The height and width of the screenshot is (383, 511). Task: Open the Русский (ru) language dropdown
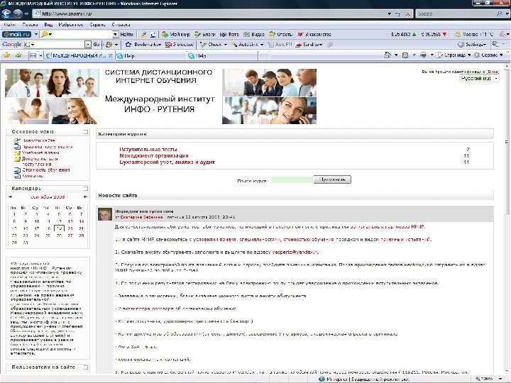point(479,79)
